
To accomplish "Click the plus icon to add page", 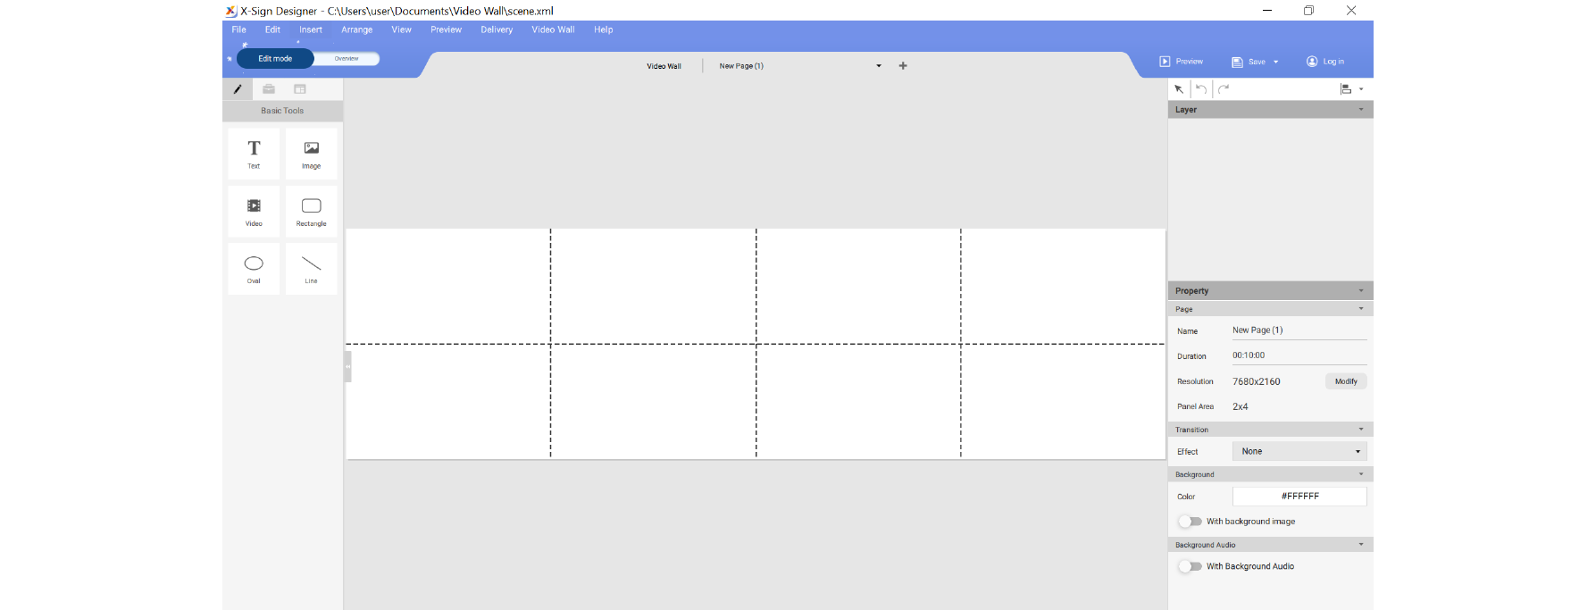I will pyautogui.click(x=903, y=66).
